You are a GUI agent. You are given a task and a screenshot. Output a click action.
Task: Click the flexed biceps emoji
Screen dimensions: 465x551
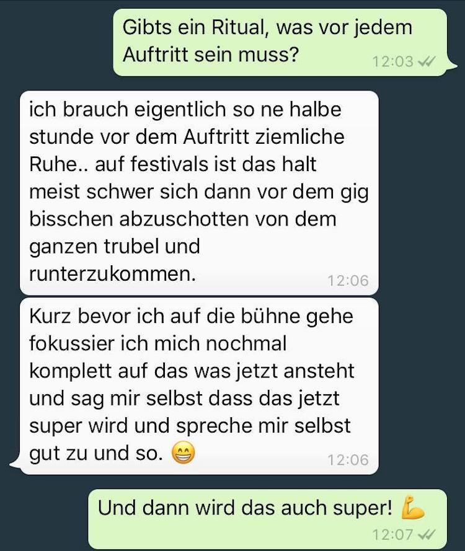413,508
